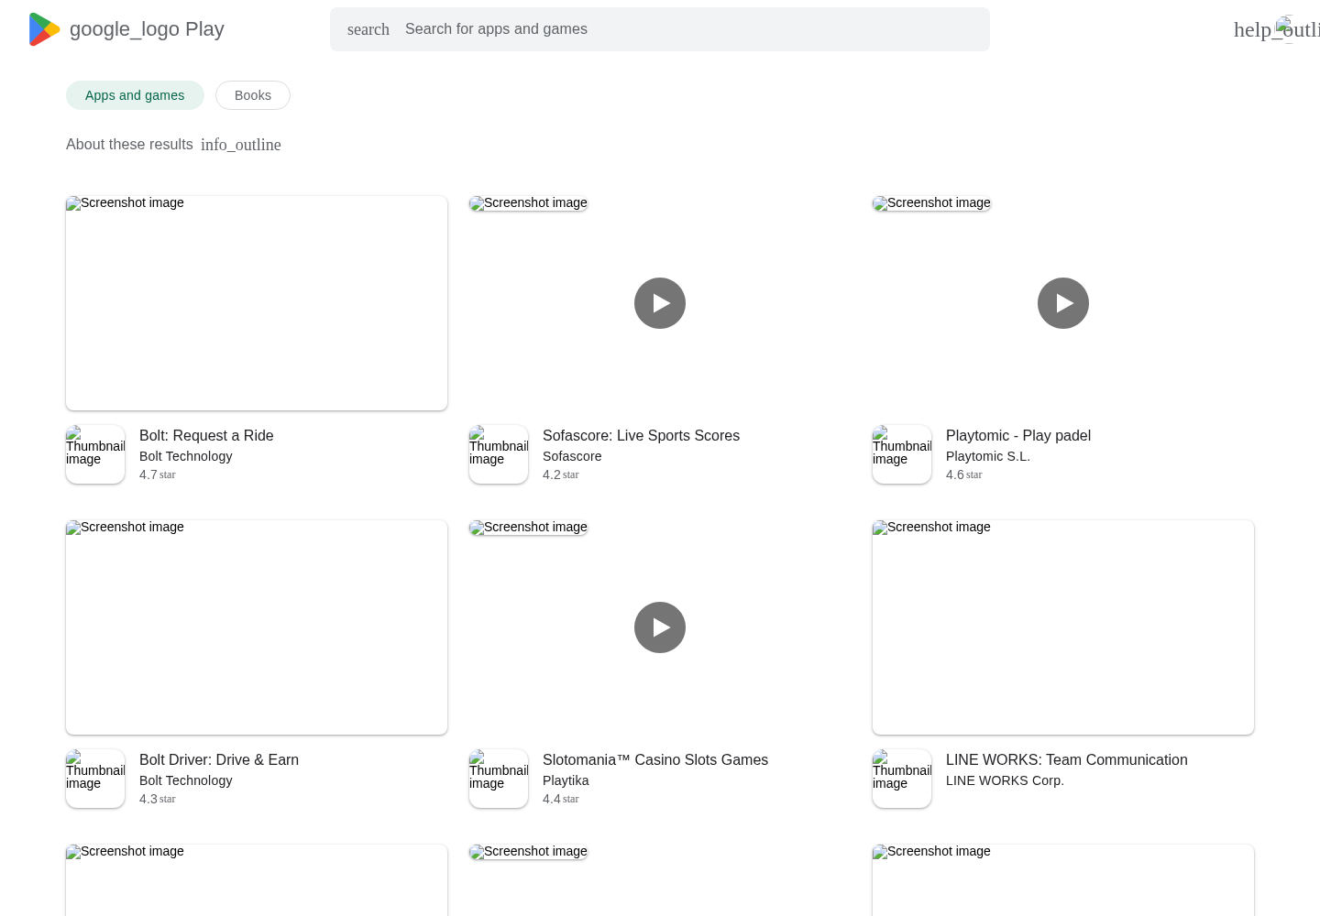Viewport: 1320px width, 916px height.
Task: Open LINE WORKS screenshot image
Action: pos(1063,627)
